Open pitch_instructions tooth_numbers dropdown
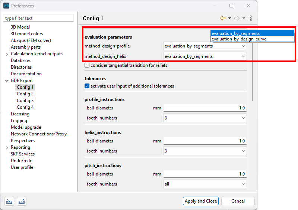 coord(243,184)
